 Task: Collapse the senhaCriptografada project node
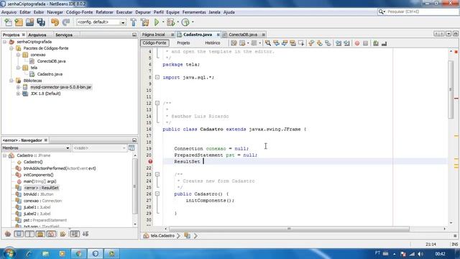tap(5, 42)
